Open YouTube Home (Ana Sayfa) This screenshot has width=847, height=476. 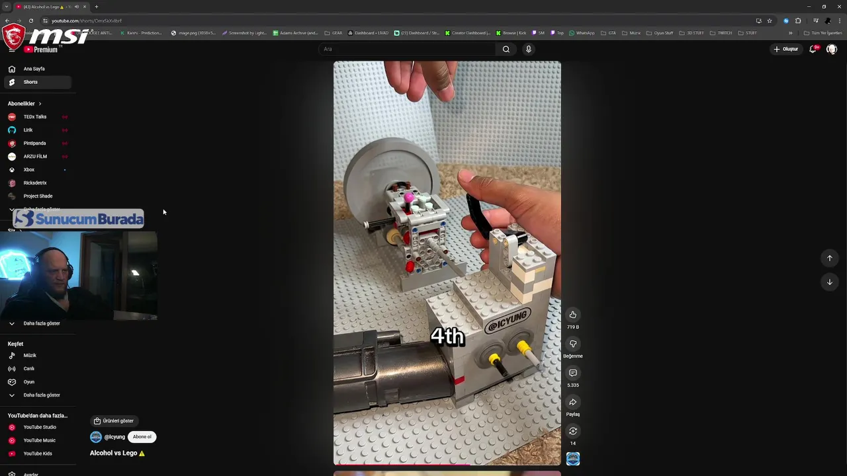click(x=36, y=69)
